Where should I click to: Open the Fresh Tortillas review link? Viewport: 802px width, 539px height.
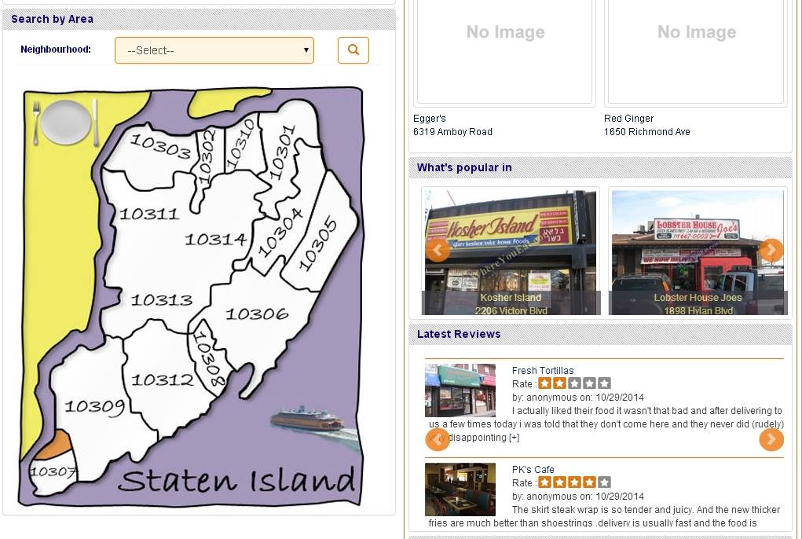click(x=543, y=371)
